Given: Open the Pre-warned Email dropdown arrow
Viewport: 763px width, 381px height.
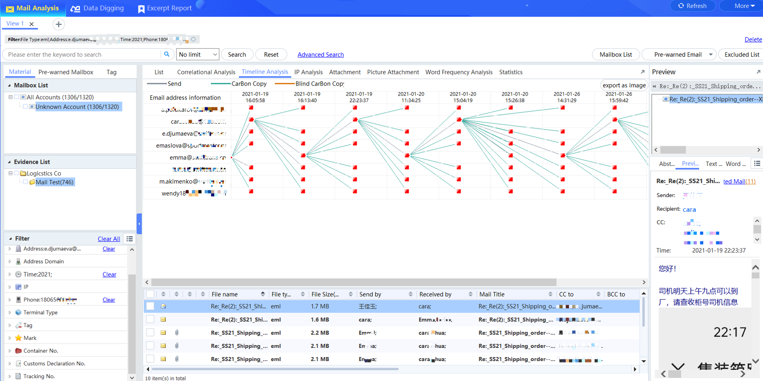Looking at the screenshot, I should click(711, 54).
